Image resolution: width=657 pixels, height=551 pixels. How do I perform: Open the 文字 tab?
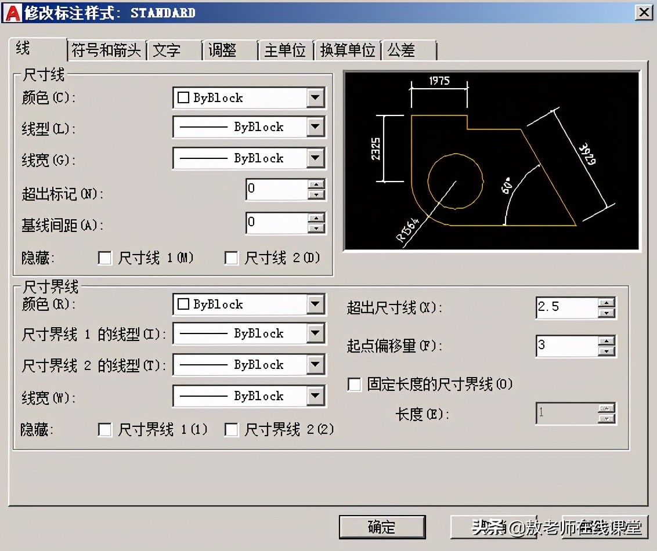(167, 50)
